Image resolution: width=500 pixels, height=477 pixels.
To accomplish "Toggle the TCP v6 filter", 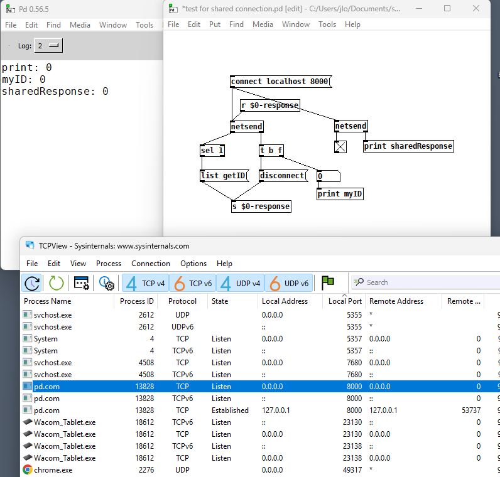I will (193, 283).
